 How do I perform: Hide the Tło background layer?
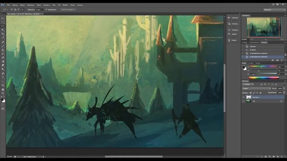pyautogui.click(x=244, y=101)
